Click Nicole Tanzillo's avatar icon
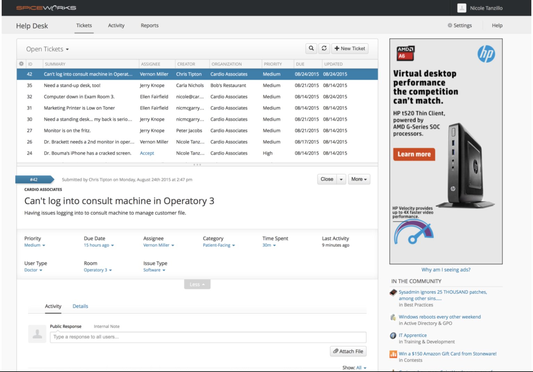The height and width of the screenshot is (372, 533). [462, 8]
